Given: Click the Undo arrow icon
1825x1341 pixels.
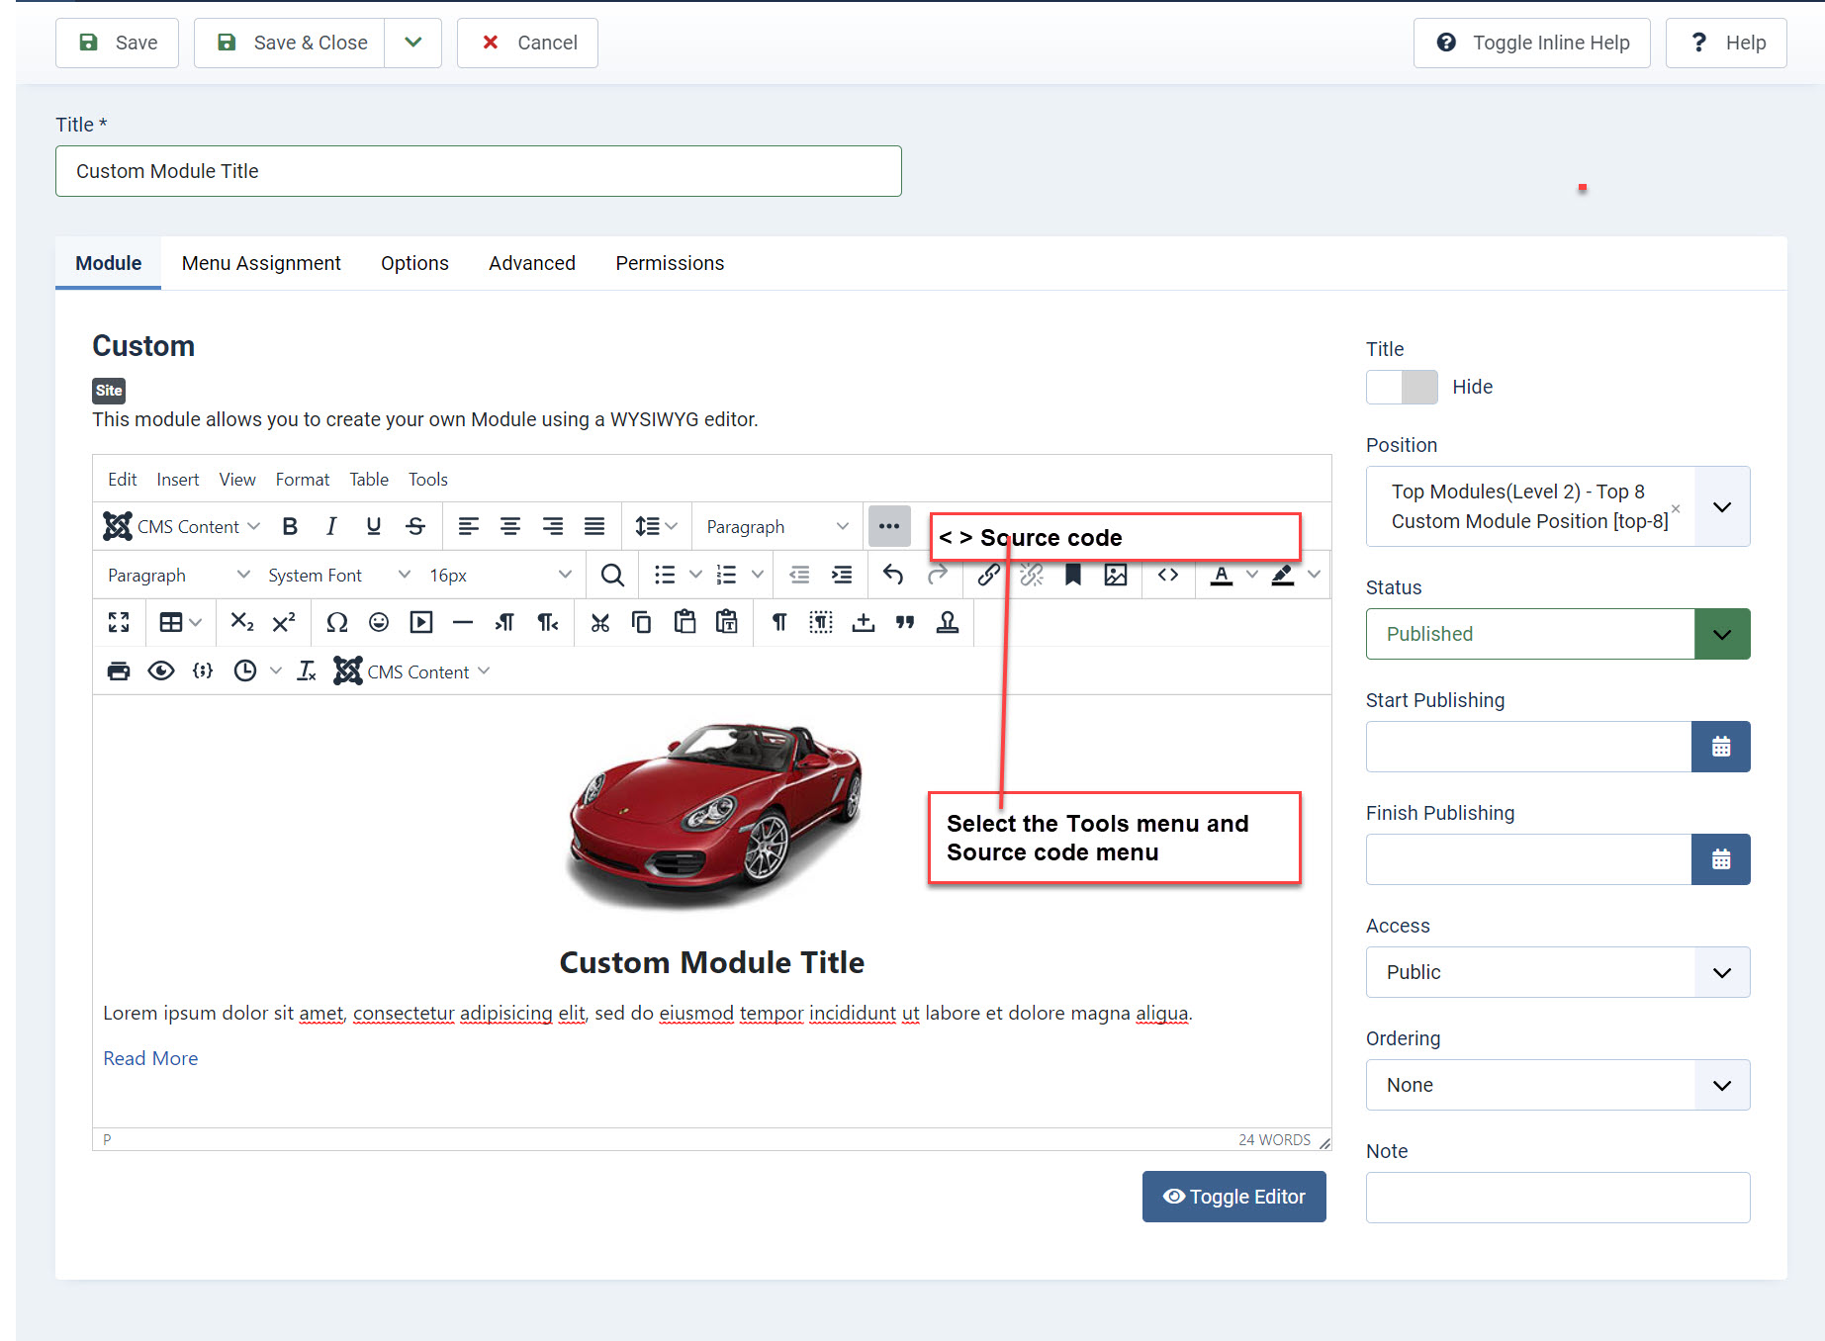Looking at the screenshot, I should (x=893, y=576).
